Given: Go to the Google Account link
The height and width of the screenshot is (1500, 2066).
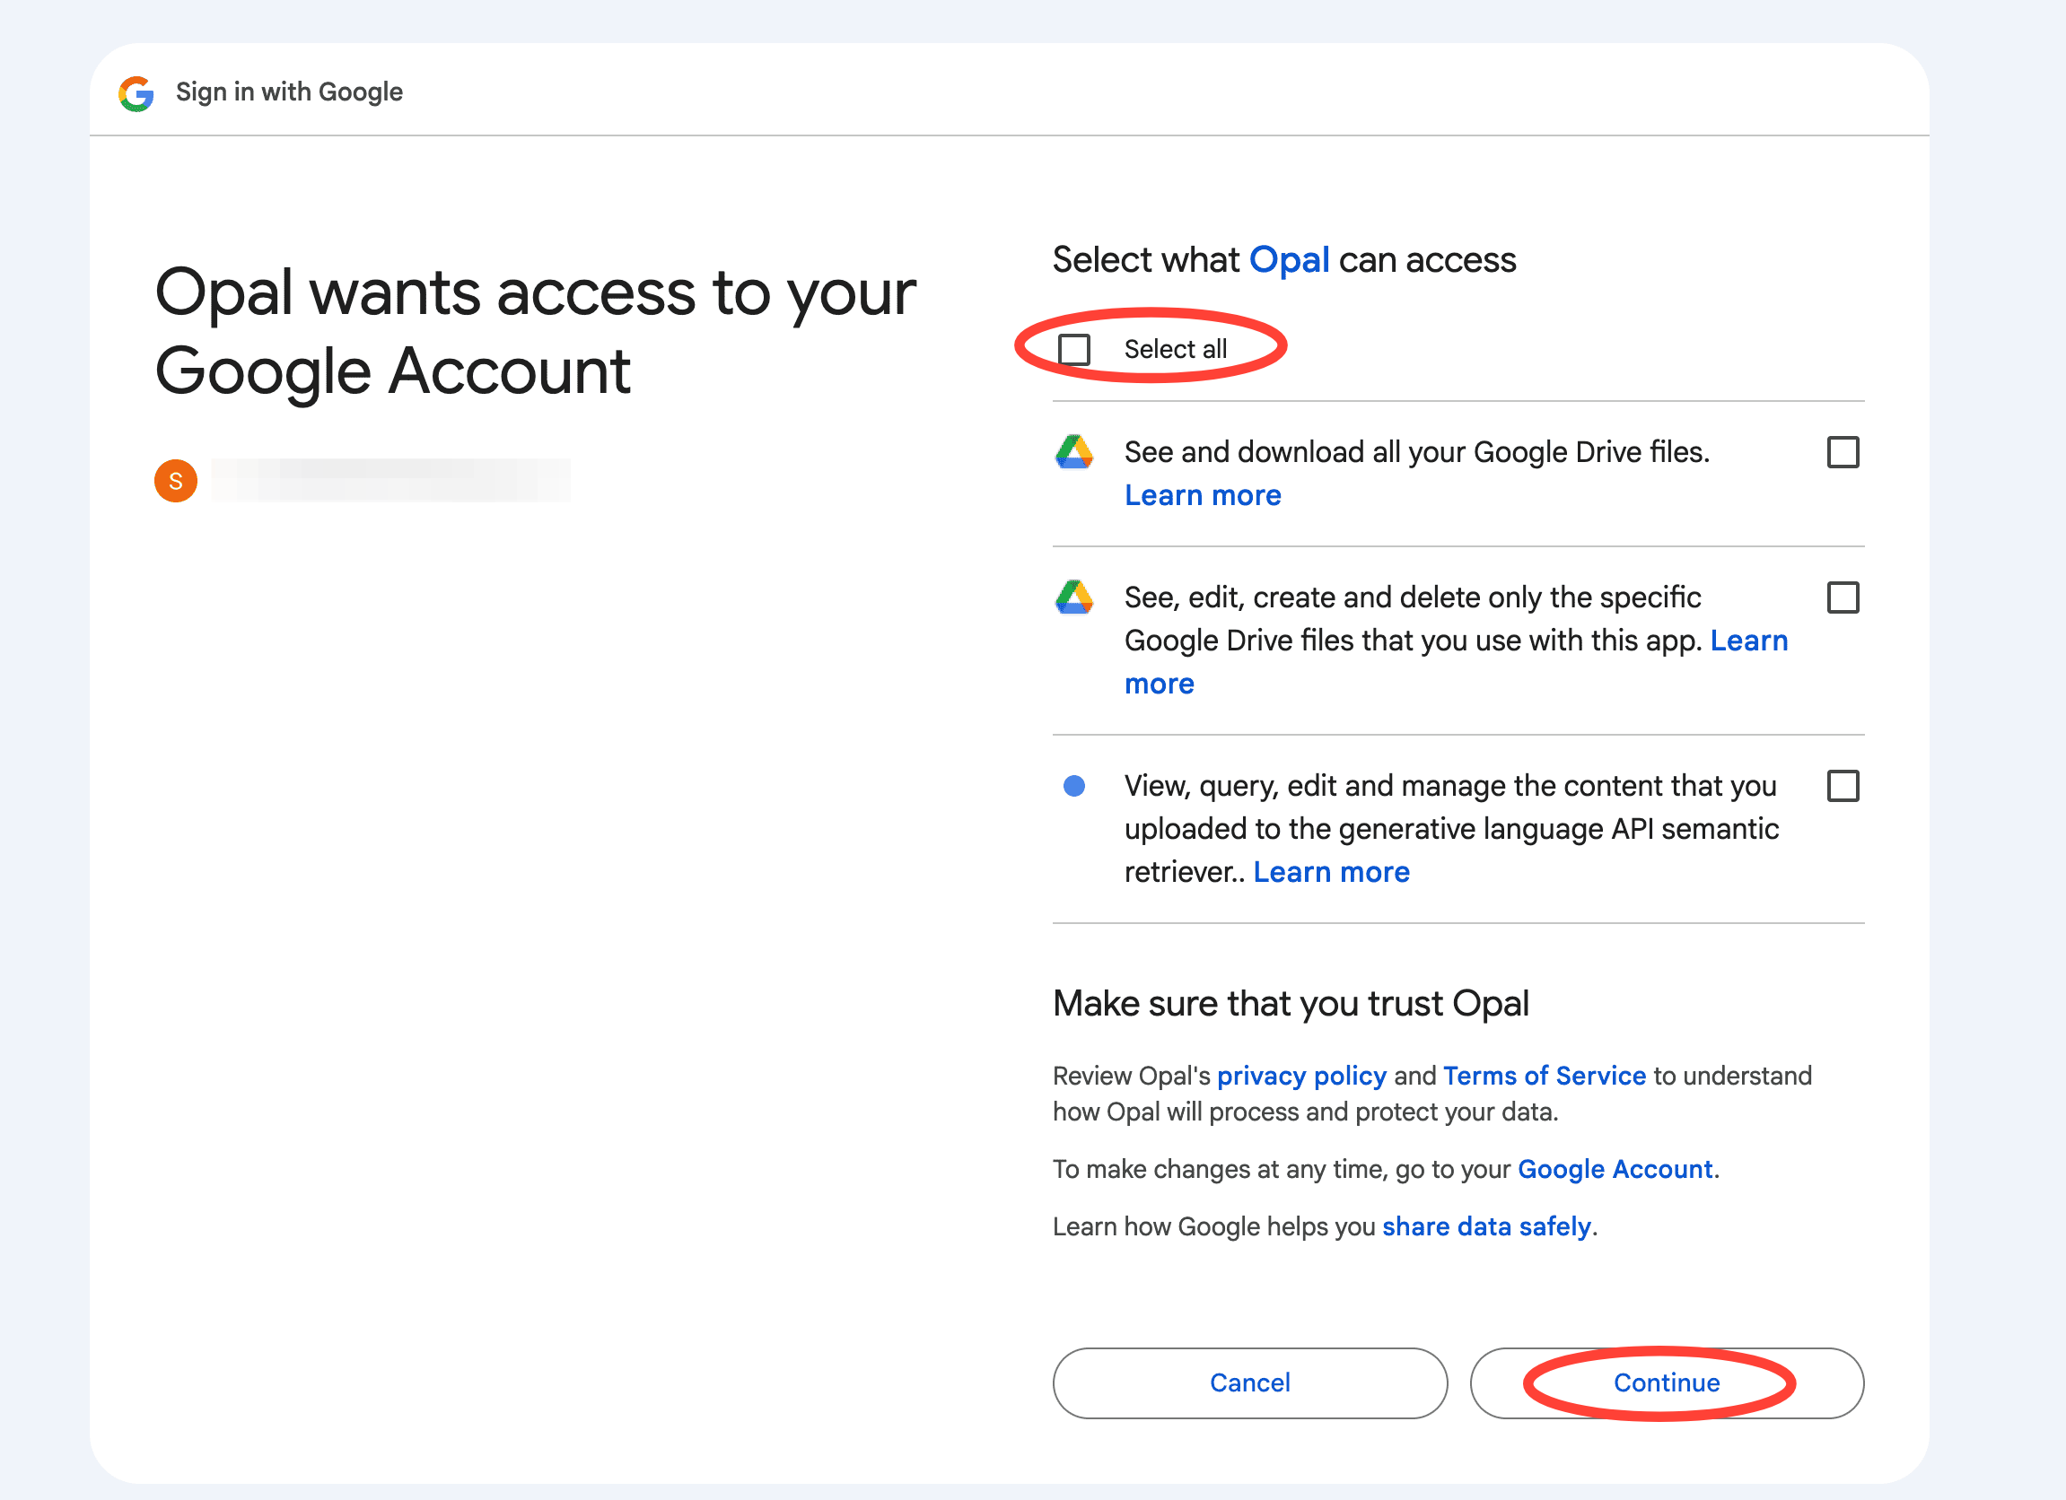Looking at the screenshot, I should [x=1615, y=1168].
